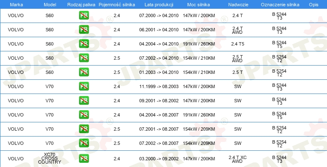Select the date range 03.2000 -> 09.2002
The height and width of the screenshot is (167, 327).
[159, 159]
